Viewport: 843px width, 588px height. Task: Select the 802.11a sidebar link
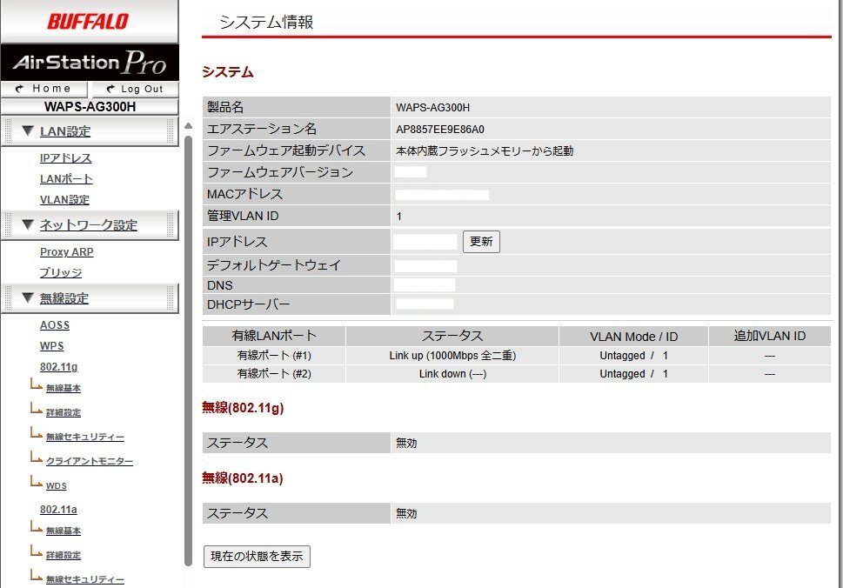tap(58, 510)
